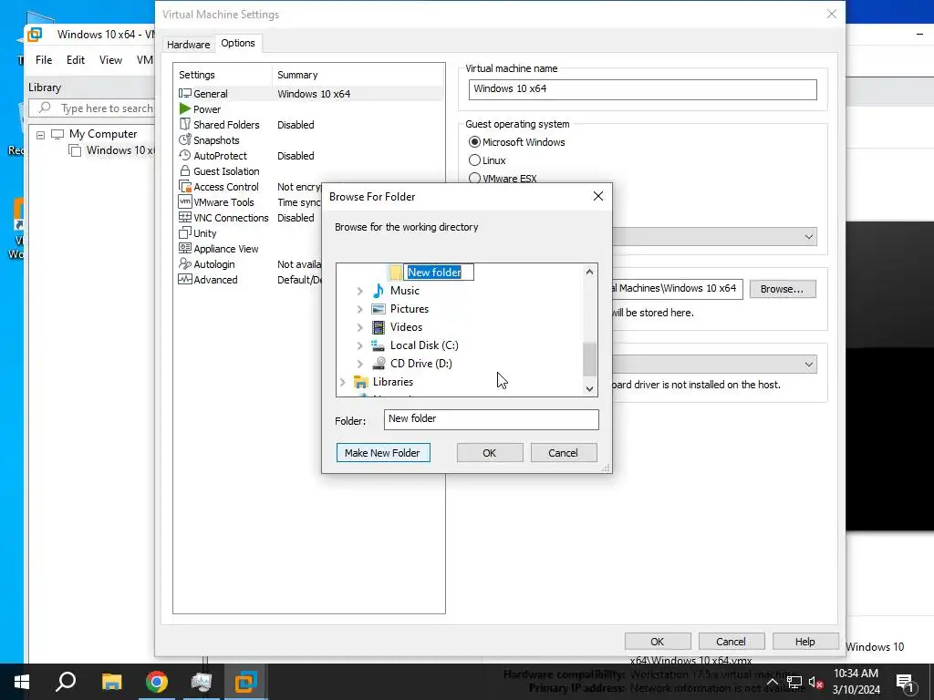Viewport: 934px width, 700px height.
Task: Select Microsoft Windows guest OS radio
Action: [x=474, y=141]
